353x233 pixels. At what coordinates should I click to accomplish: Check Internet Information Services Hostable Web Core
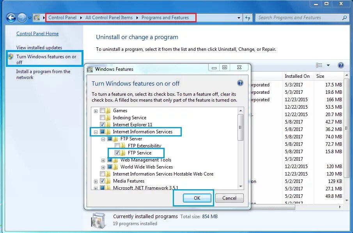point(102,174)
